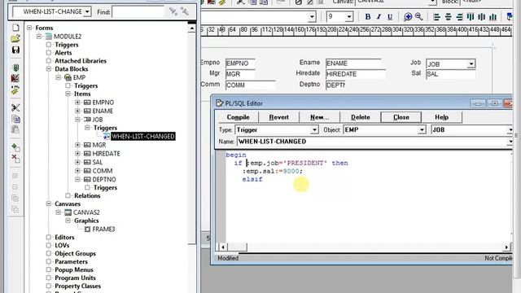
Task: Click the Align Left icon
Action: pyautogui.click(x=436, y=16)
